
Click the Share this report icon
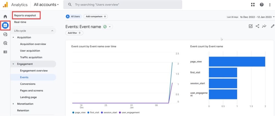point(257,26)
